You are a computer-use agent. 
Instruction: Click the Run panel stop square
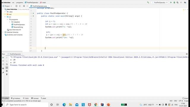click(x=3, y=61)
